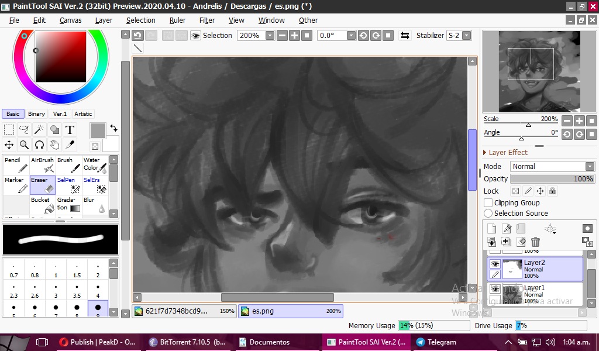Image resolution: width=599 pixels, height=351 pixels.
Task: Select the Water Color brush
Action: point(95,165)
